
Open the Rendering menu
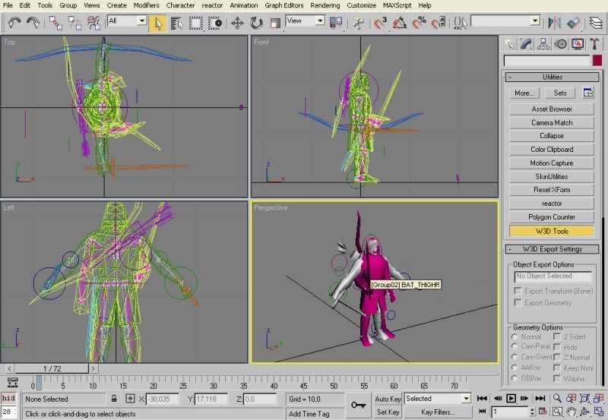point(325,5)
